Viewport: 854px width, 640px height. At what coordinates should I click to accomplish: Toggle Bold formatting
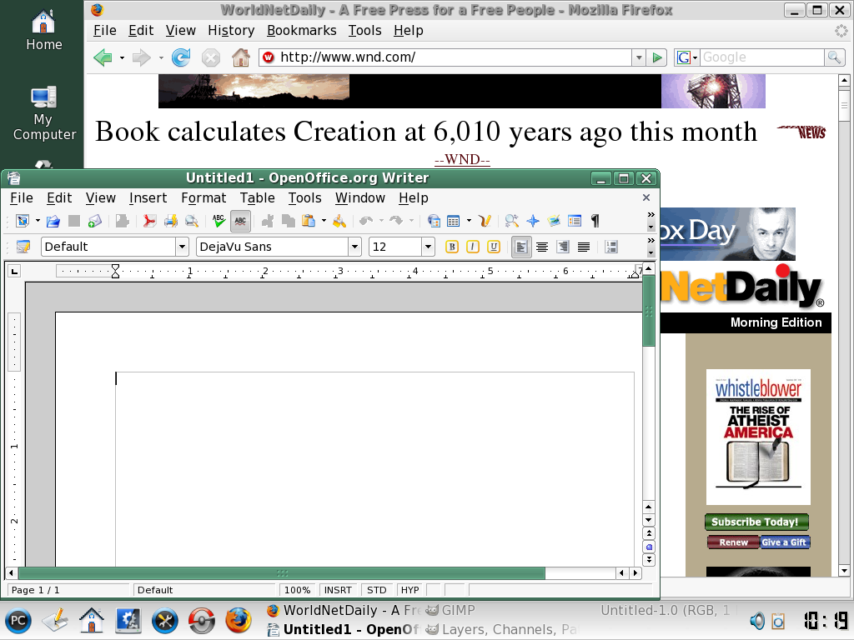pyautogui.click(x=451, y=247)
